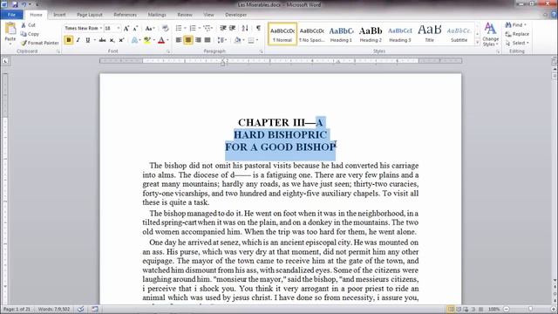Viewport: 558px width, 314px height.
Task: Switch to the Mailings tab
Action: coord(157,15)
